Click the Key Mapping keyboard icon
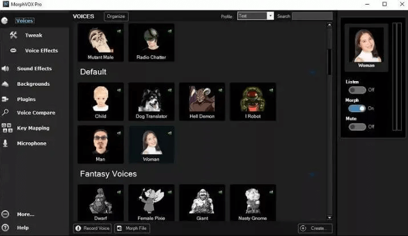 coord(6,128)
